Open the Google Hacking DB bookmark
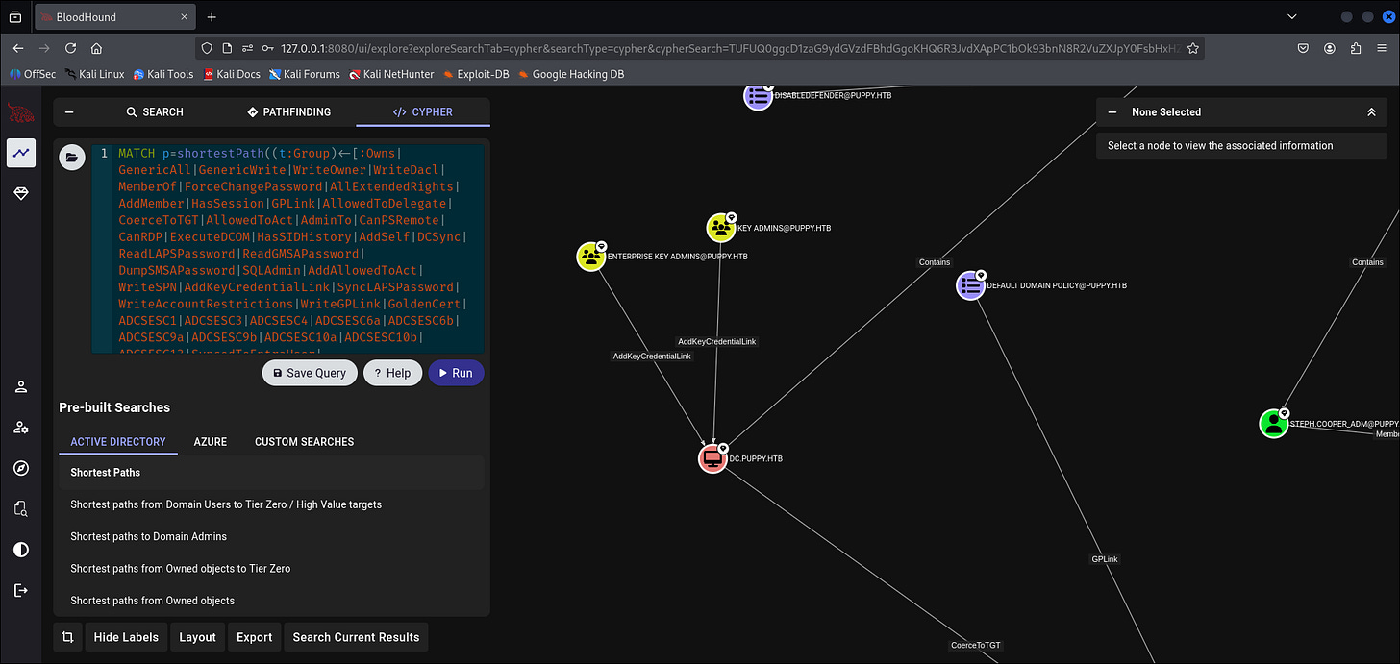The height and width of the screenshot is (664, 1400). pyautogui.click(x=571, y=74)
